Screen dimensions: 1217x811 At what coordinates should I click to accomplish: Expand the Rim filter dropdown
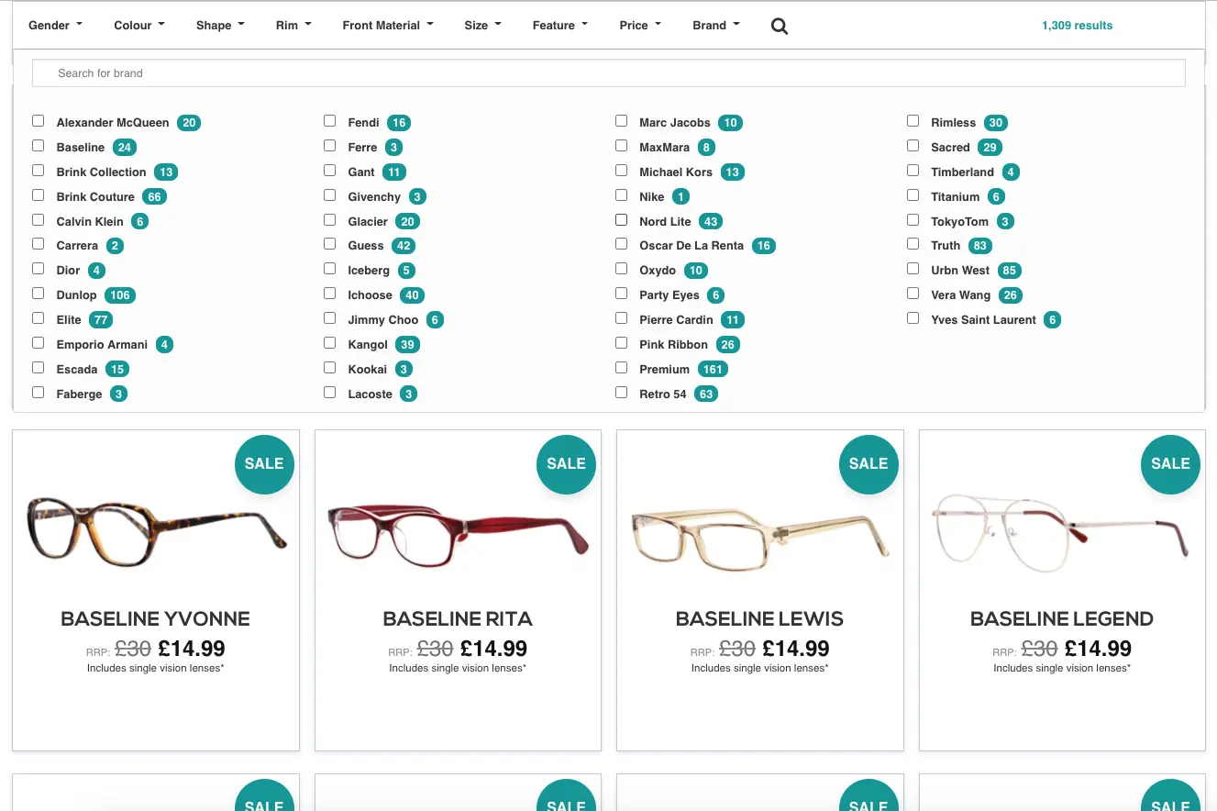click(x=293, y=26)
